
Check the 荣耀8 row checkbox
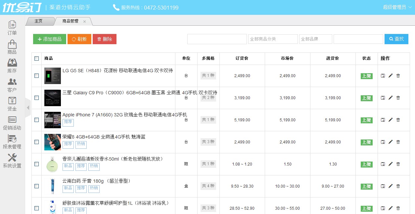[36, 142]
